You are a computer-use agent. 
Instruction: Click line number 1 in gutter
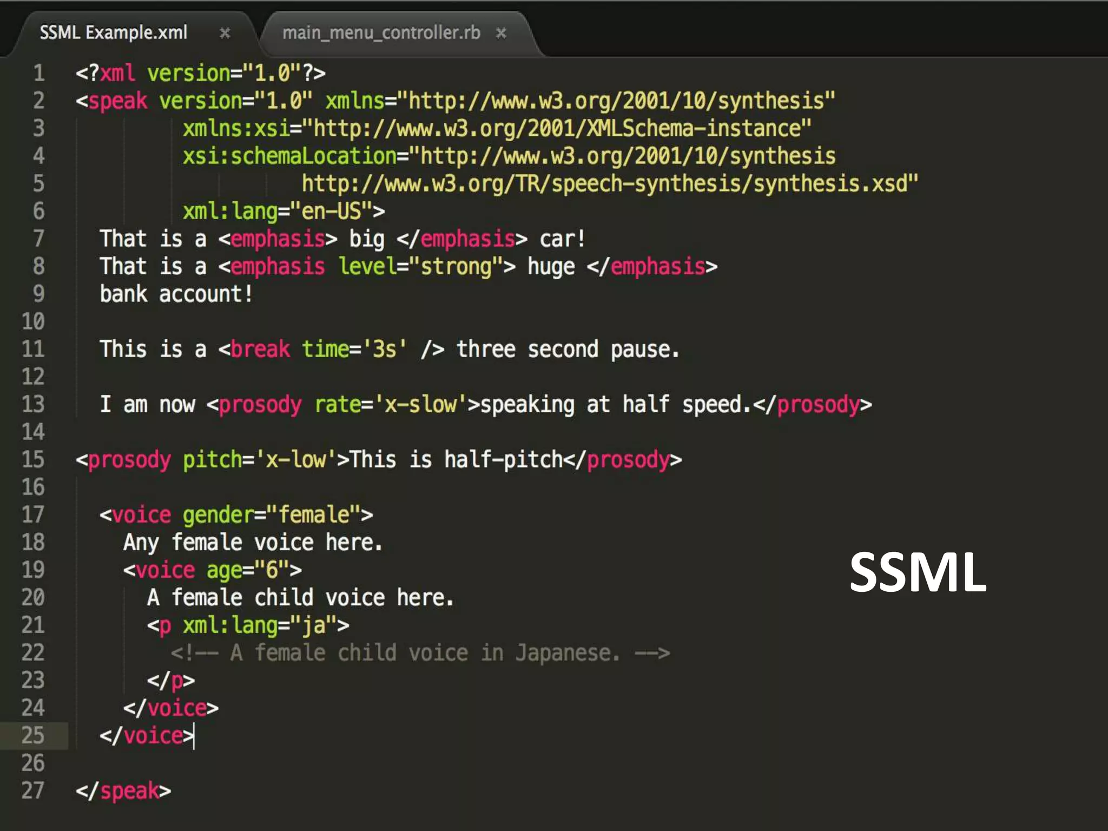coord(38,73)
